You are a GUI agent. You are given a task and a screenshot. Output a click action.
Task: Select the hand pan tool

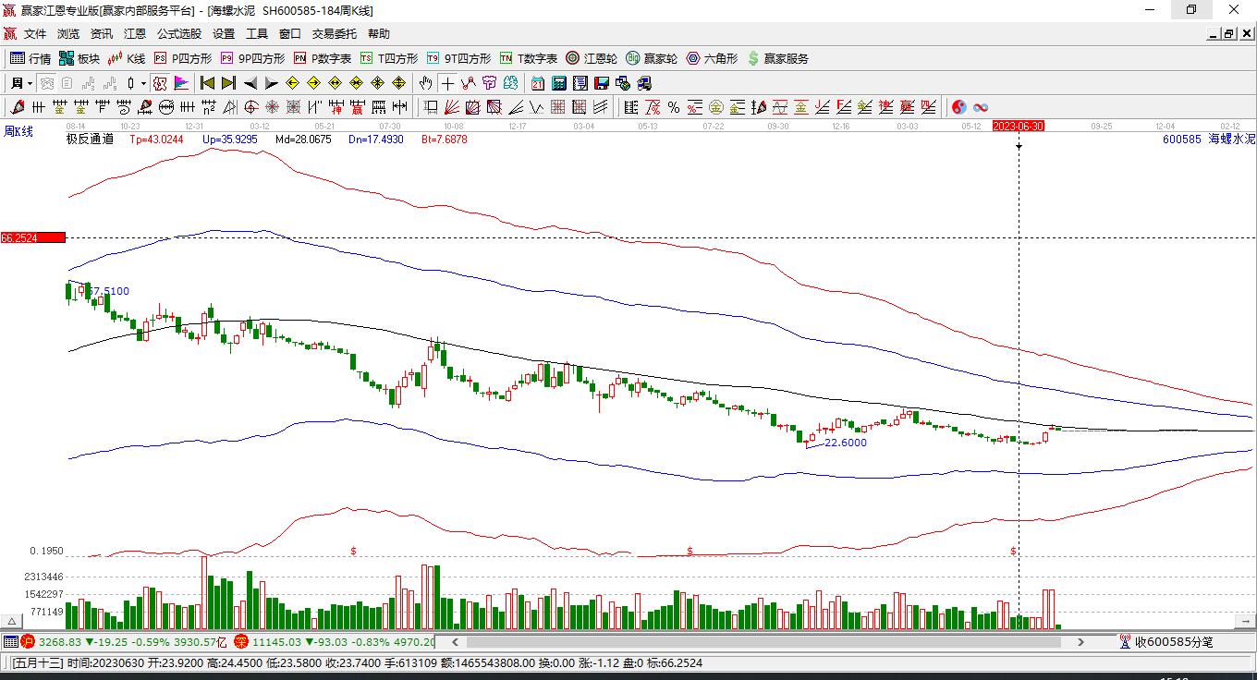[425, 83]
